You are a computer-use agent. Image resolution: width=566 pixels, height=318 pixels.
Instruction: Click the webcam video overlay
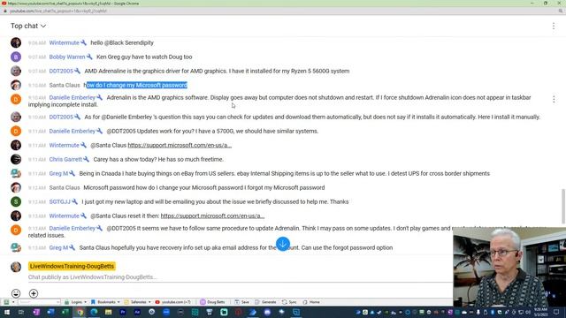coord(509,267)
